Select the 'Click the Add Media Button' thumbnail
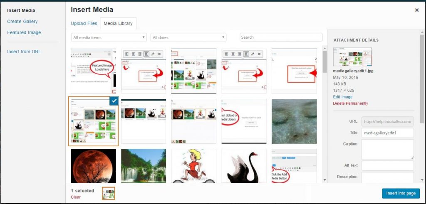 pos(294,166)
